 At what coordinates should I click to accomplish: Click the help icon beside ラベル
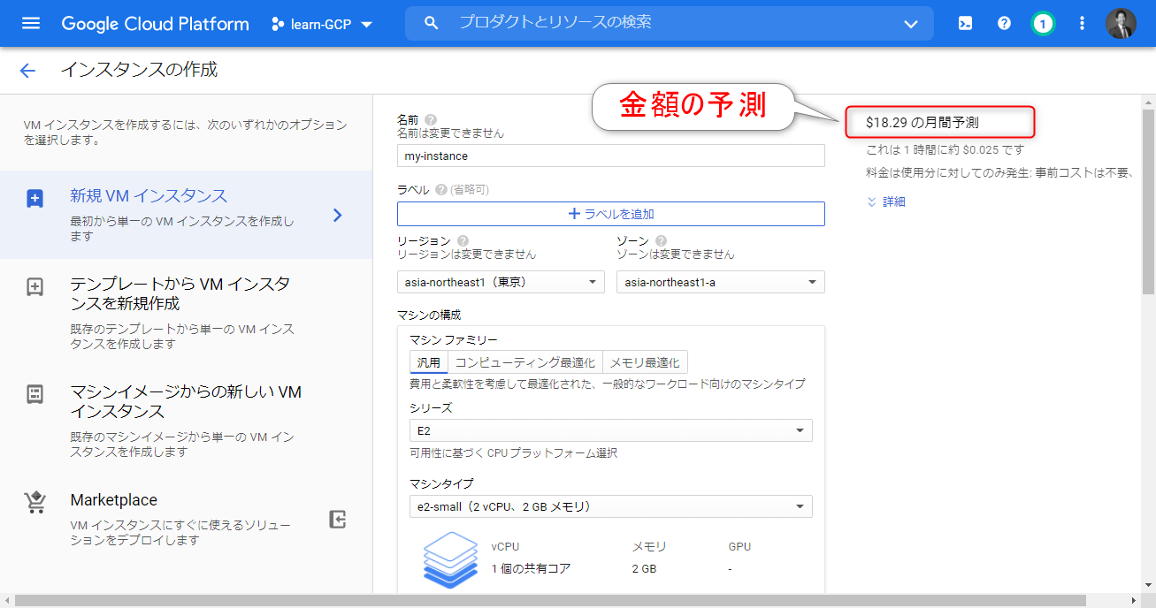click(440, 189)
